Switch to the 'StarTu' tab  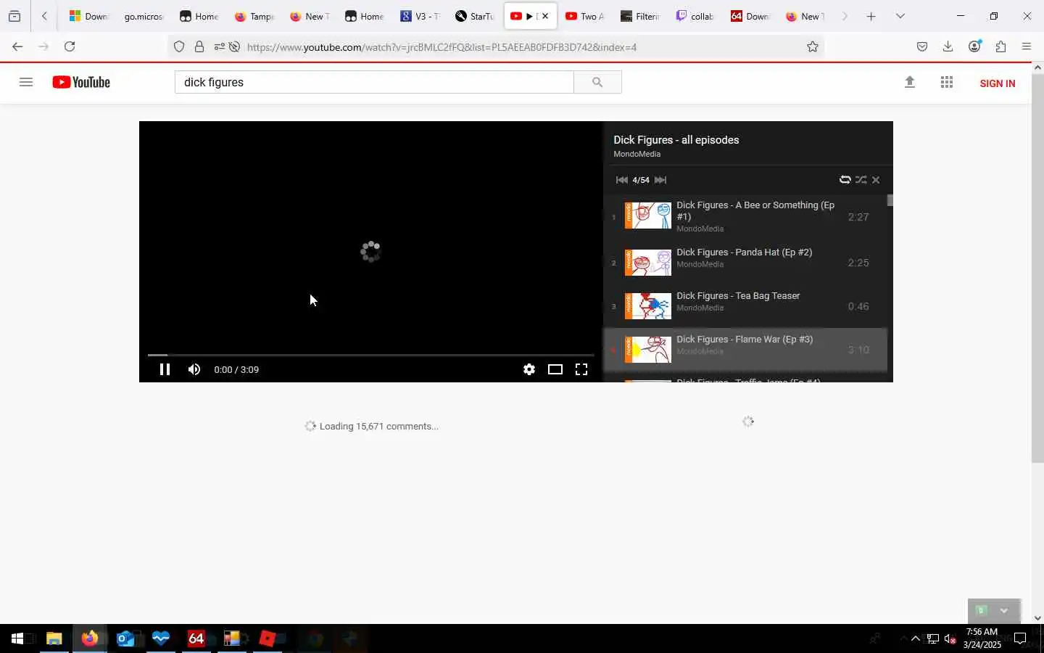pos(475,16)
